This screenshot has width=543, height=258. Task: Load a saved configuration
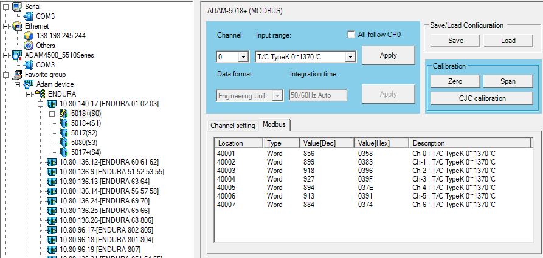(x=508, y=41)
